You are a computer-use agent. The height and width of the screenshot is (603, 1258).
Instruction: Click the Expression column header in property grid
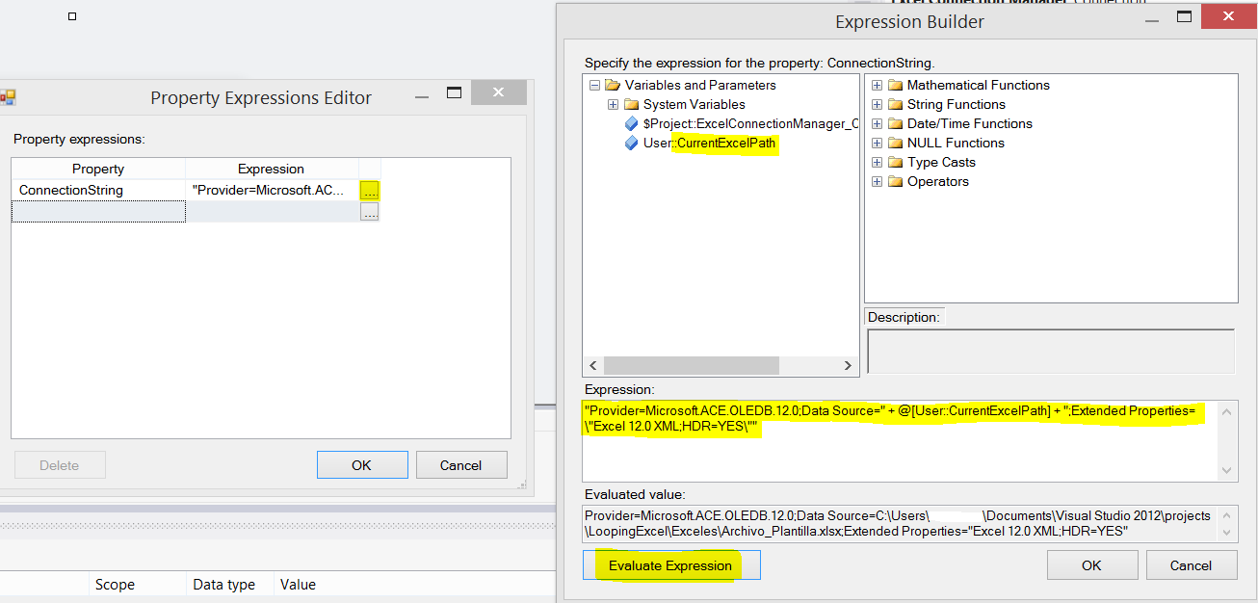coord(272,169)
